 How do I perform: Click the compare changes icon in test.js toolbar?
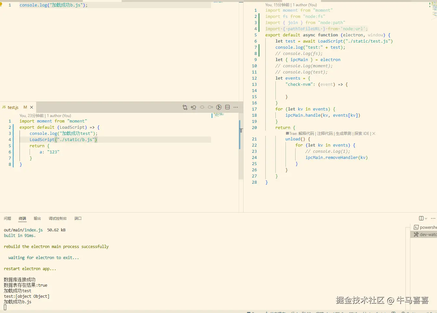click(185, 107)
